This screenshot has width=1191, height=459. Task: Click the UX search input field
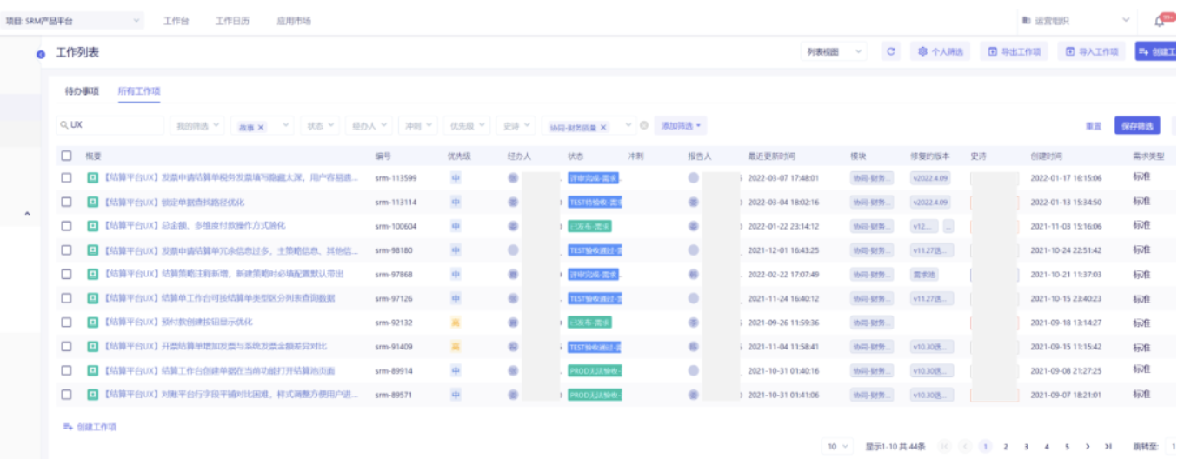[110, 126]
